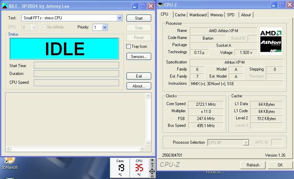This screenshot has height=179, width=294.
Task: Click the Package value Socket A
Action: (223, 45)
